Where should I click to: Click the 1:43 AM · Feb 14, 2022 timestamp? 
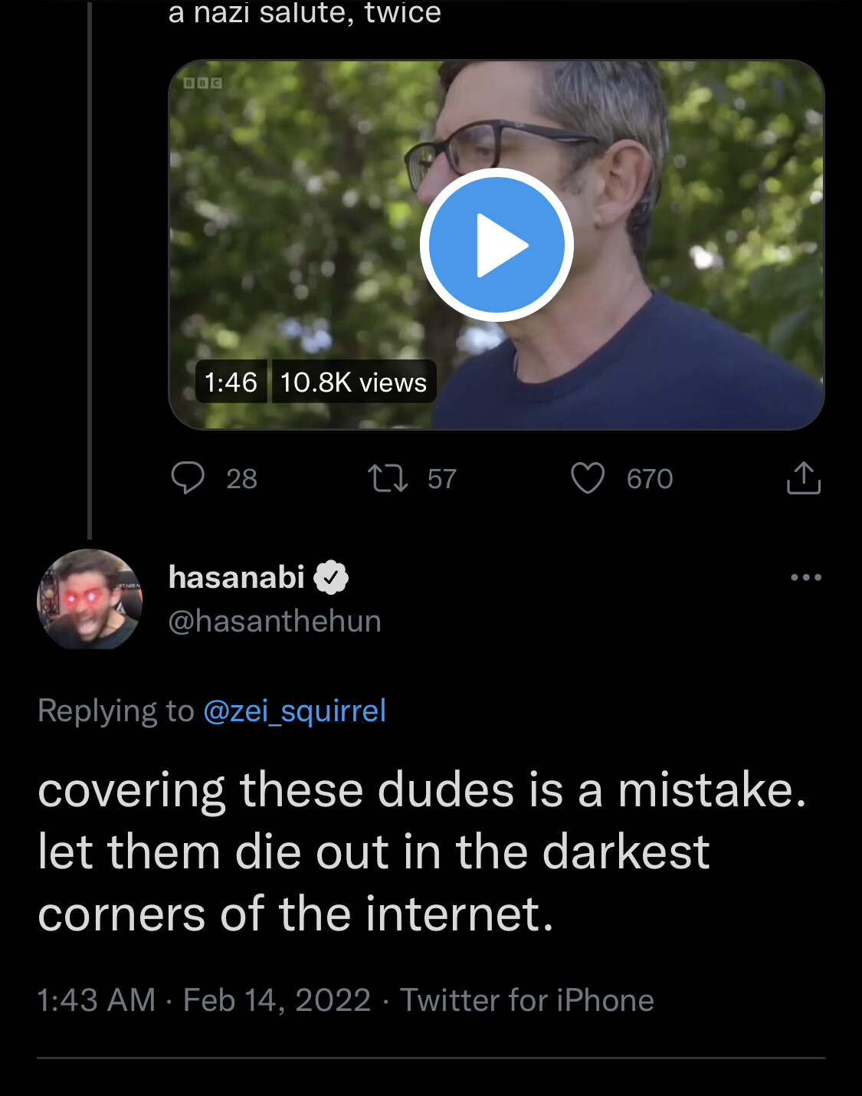(204, 1000)
